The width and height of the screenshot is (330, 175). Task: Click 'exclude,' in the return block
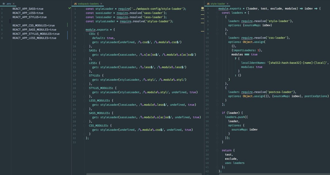(232, 159)
